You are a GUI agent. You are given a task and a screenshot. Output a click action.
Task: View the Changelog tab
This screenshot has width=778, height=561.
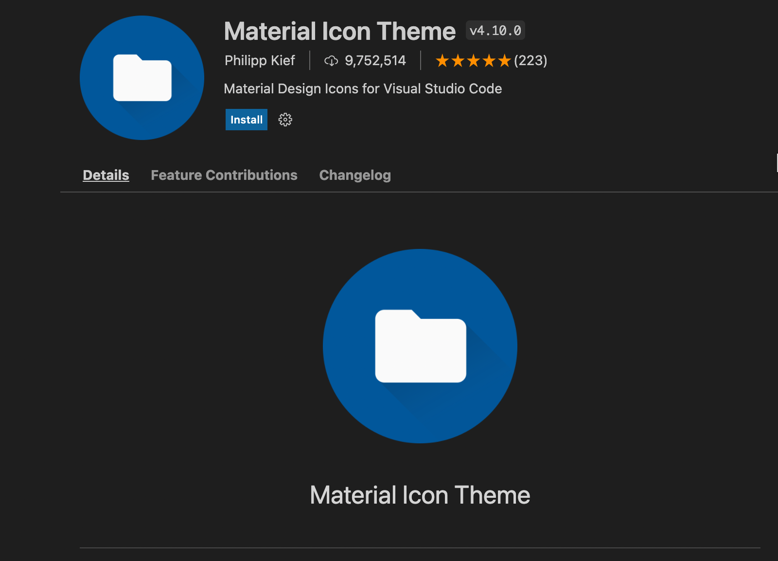(355, 175)
